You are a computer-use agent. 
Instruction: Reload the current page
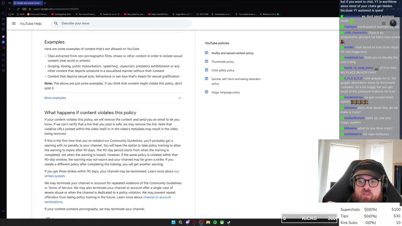tap(18, 9)
